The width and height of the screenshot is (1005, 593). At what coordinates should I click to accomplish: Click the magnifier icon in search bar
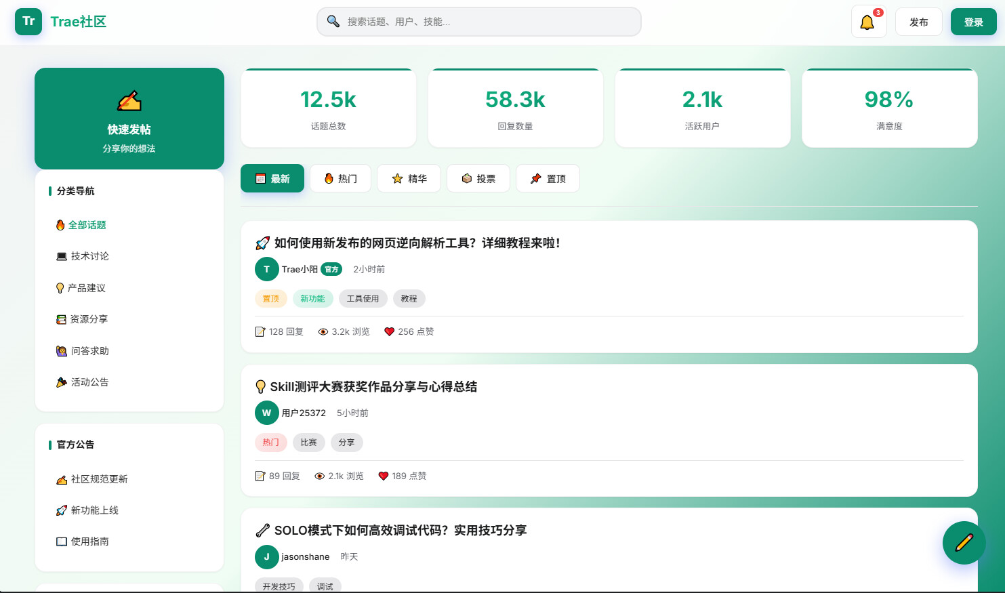[x=333, y=22]
